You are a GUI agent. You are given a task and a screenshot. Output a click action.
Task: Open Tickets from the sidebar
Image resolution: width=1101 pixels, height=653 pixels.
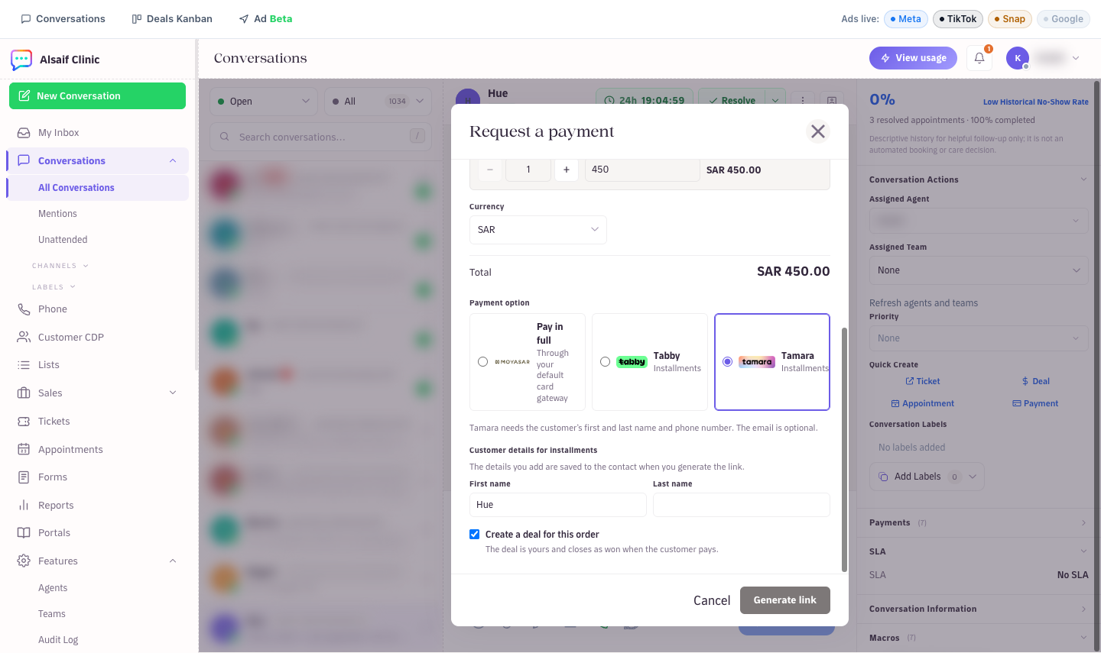(x=97, y=422)
